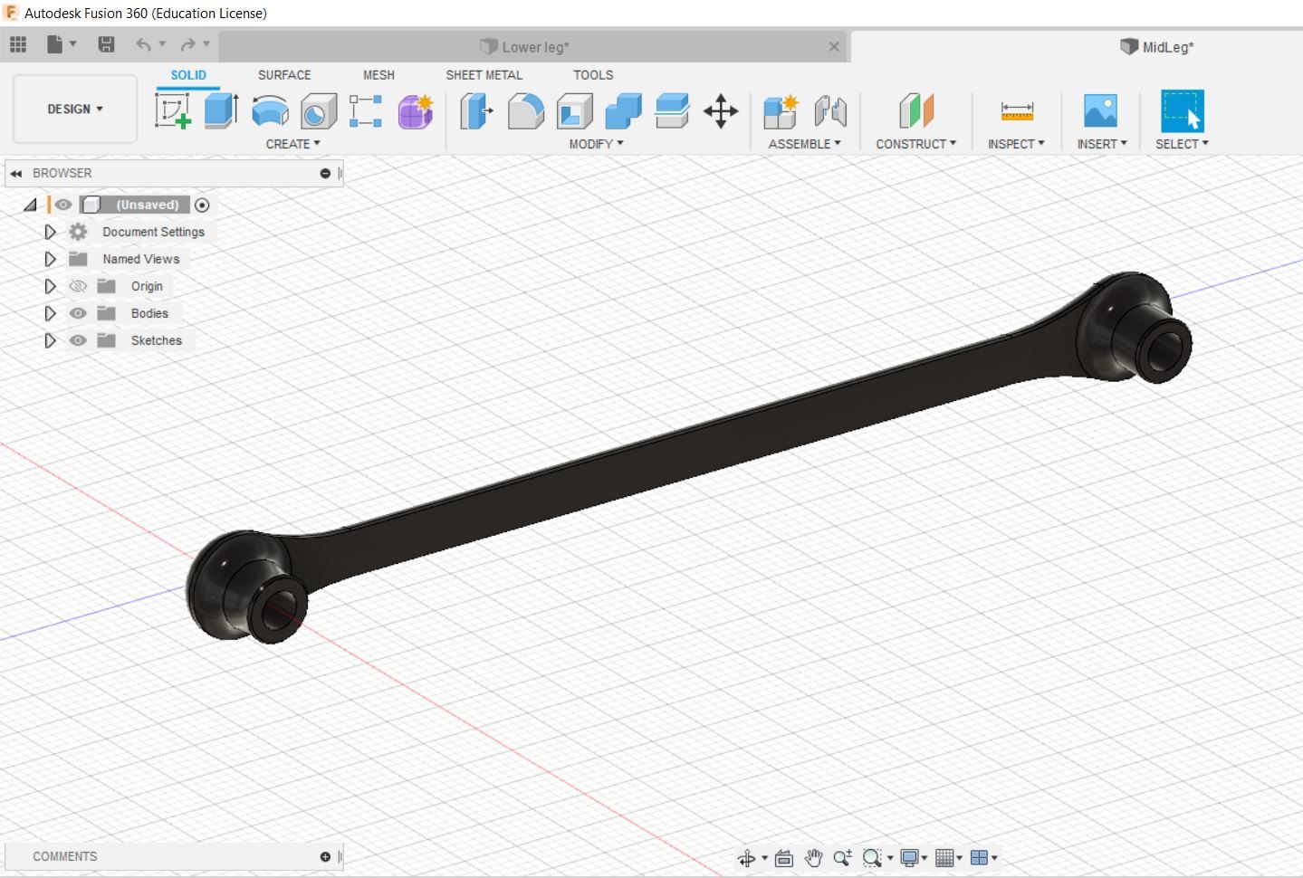Expand the COMMENTS panel
Screen dimensions: 1303x878
[x=325, y=856]
